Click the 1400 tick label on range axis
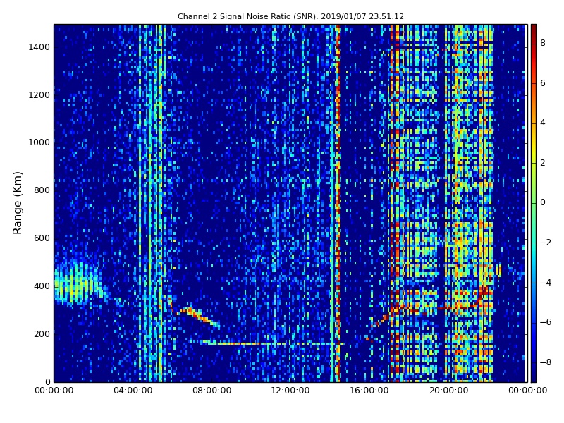The width and height of the screenshot is (564, 423). pyautogui.click(x=39, y=47)
